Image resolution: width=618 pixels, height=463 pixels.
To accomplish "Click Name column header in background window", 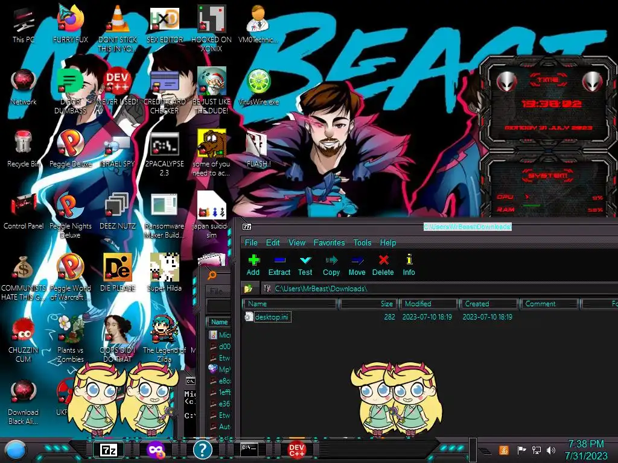I will click(219, 322).
